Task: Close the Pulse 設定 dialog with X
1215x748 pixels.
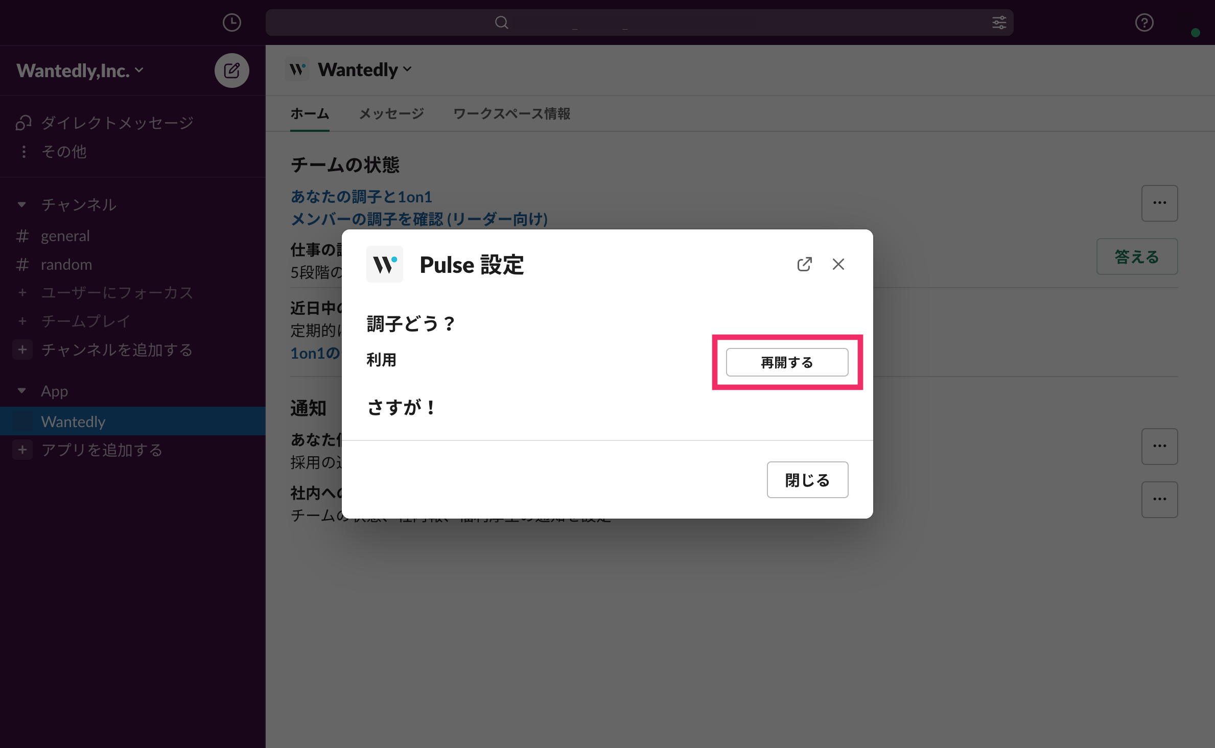Action: 838,264
